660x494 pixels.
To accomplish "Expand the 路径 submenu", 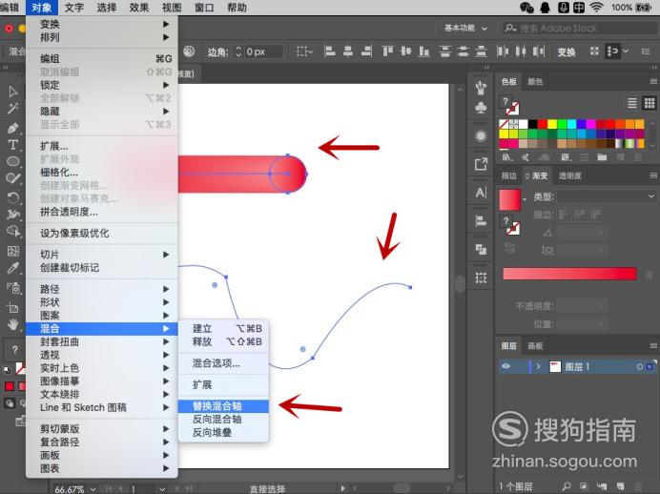I will 102,289.
